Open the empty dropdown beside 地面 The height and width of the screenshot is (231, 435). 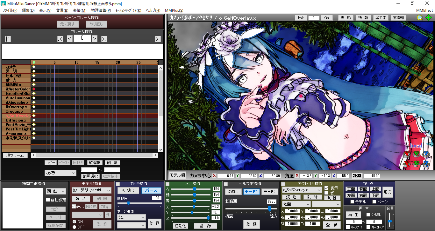[x=326, y=204]
